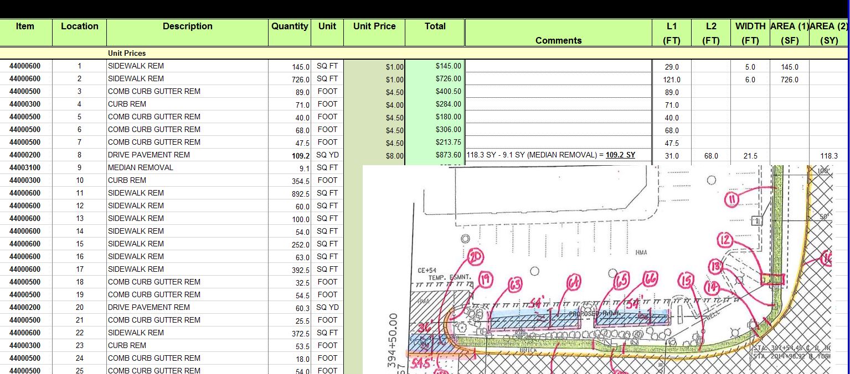Click the bold 109.2 quantity cell
The width and height of the screenshot is (850, 374).
tap(290, 156)
